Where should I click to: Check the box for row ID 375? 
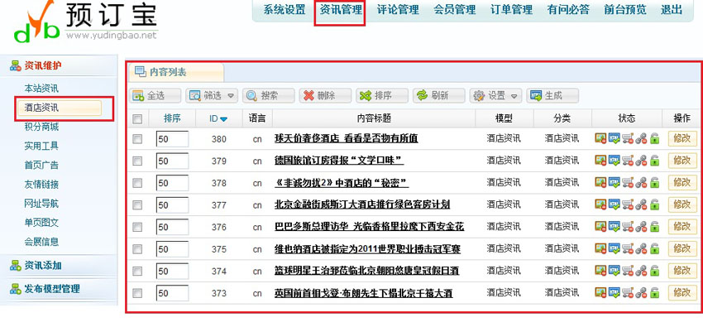coord(137,248)
